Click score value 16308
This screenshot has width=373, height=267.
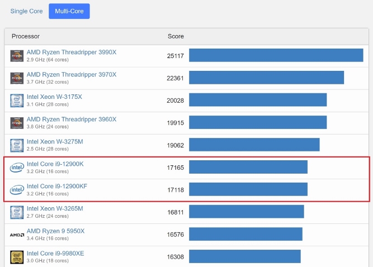pos(176,257)
